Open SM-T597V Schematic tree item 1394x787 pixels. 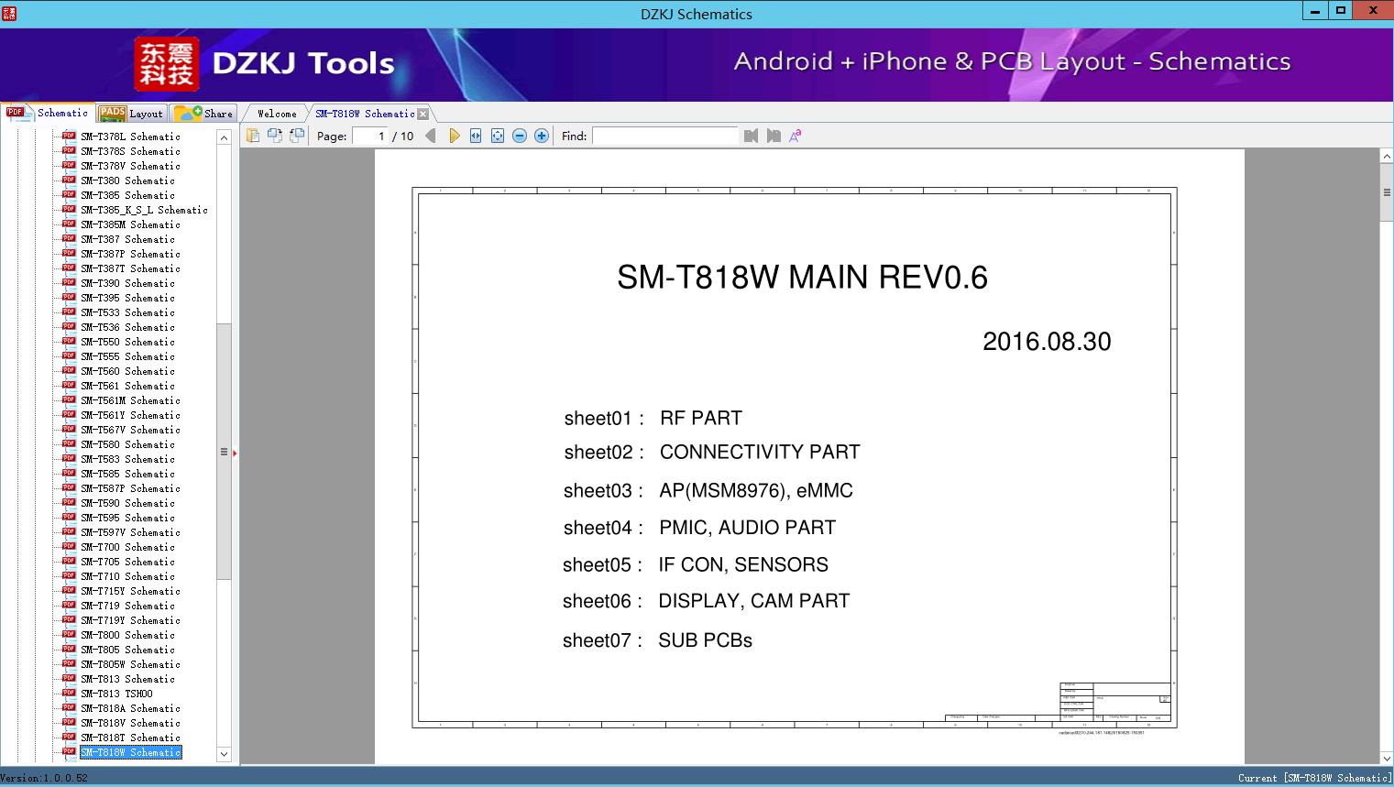click(130, 532)
